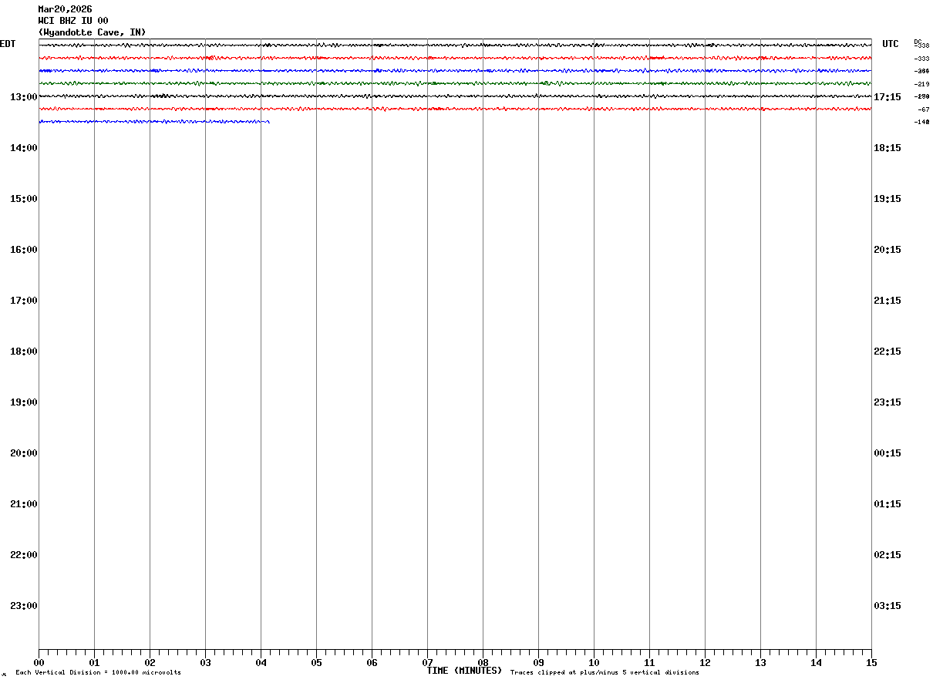The width and height of the screenshot is (933, 683).
Task: Click minute tick label 04 on axis
Action: pyautogui.click(x=261, y=663)
